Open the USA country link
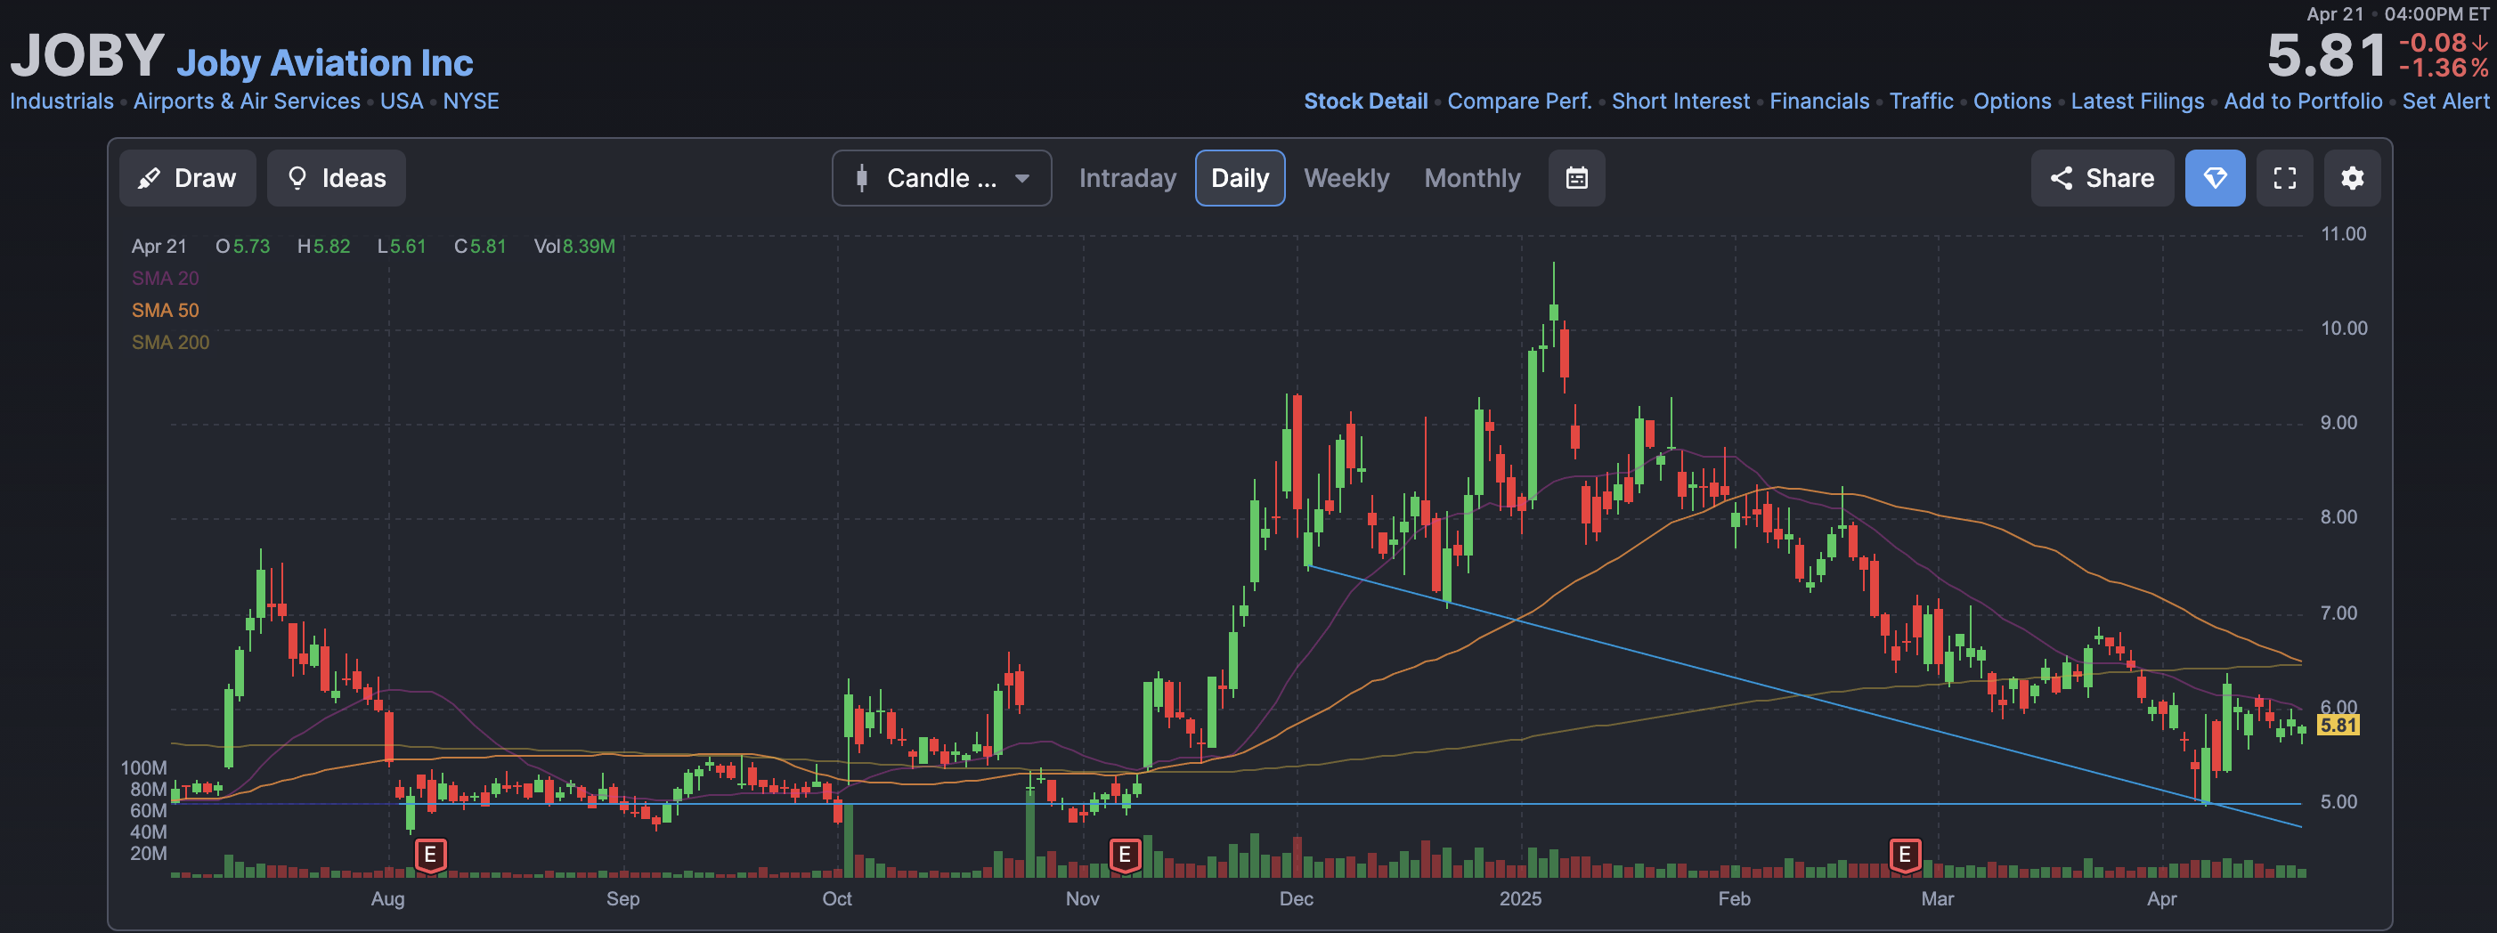Viewport: 2497px width, 933px height. click(402, 101)
